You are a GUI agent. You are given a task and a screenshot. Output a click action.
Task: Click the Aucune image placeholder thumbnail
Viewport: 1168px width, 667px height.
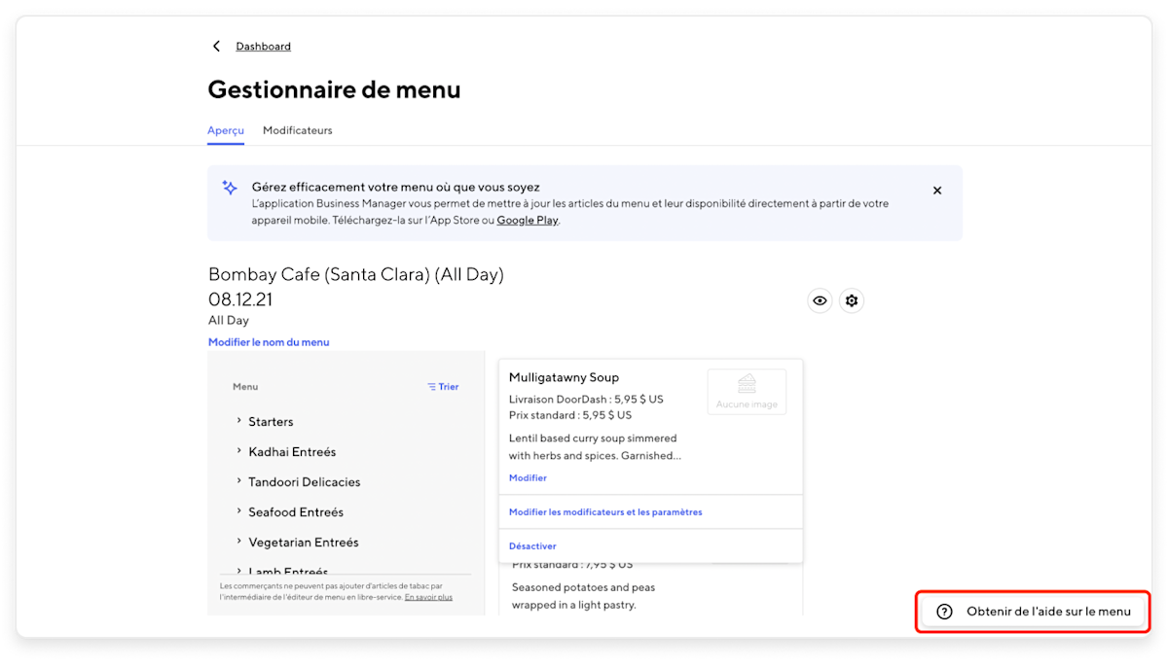coord(747,391)
